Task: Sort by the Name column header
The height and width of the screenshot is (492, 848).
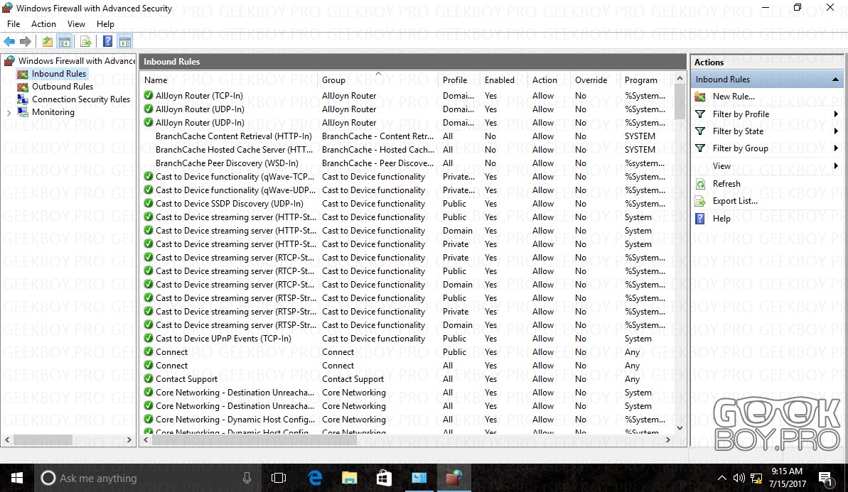Action: tap(230, 80)
